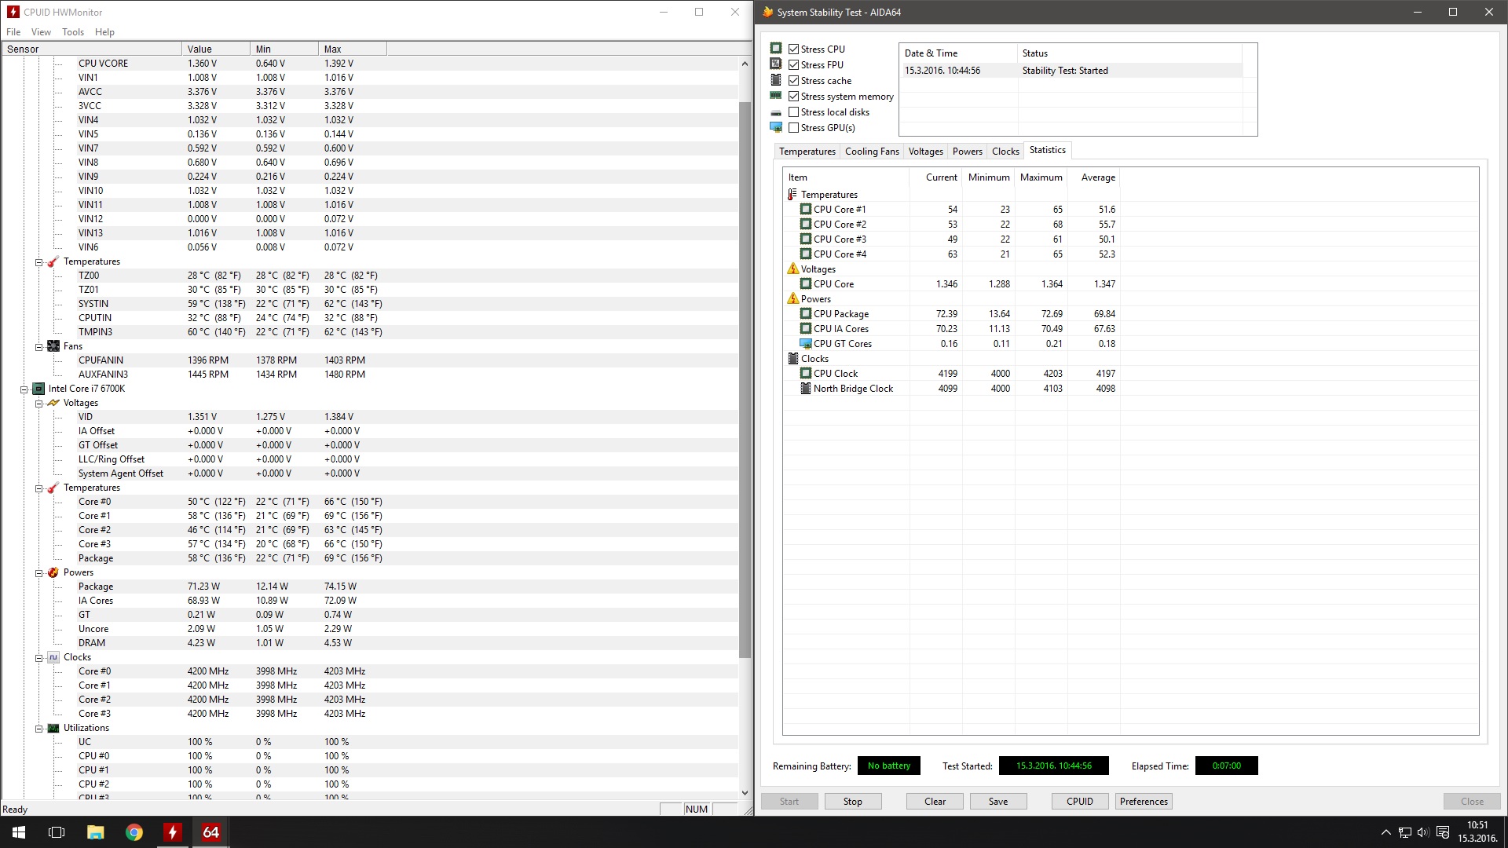Uncheck the Stress cache checkbox

coord(793,81)
